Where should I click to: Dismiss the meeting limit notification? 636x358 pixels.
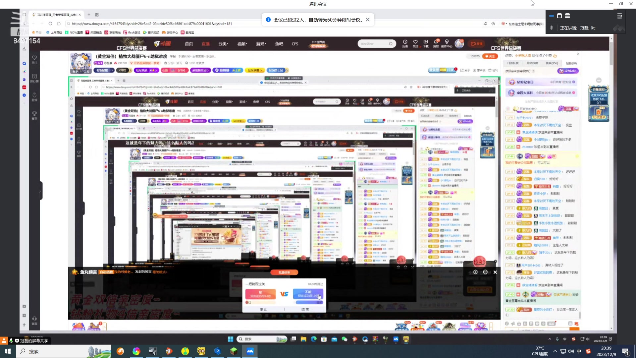pyautogui.click(x=368, y=20)
